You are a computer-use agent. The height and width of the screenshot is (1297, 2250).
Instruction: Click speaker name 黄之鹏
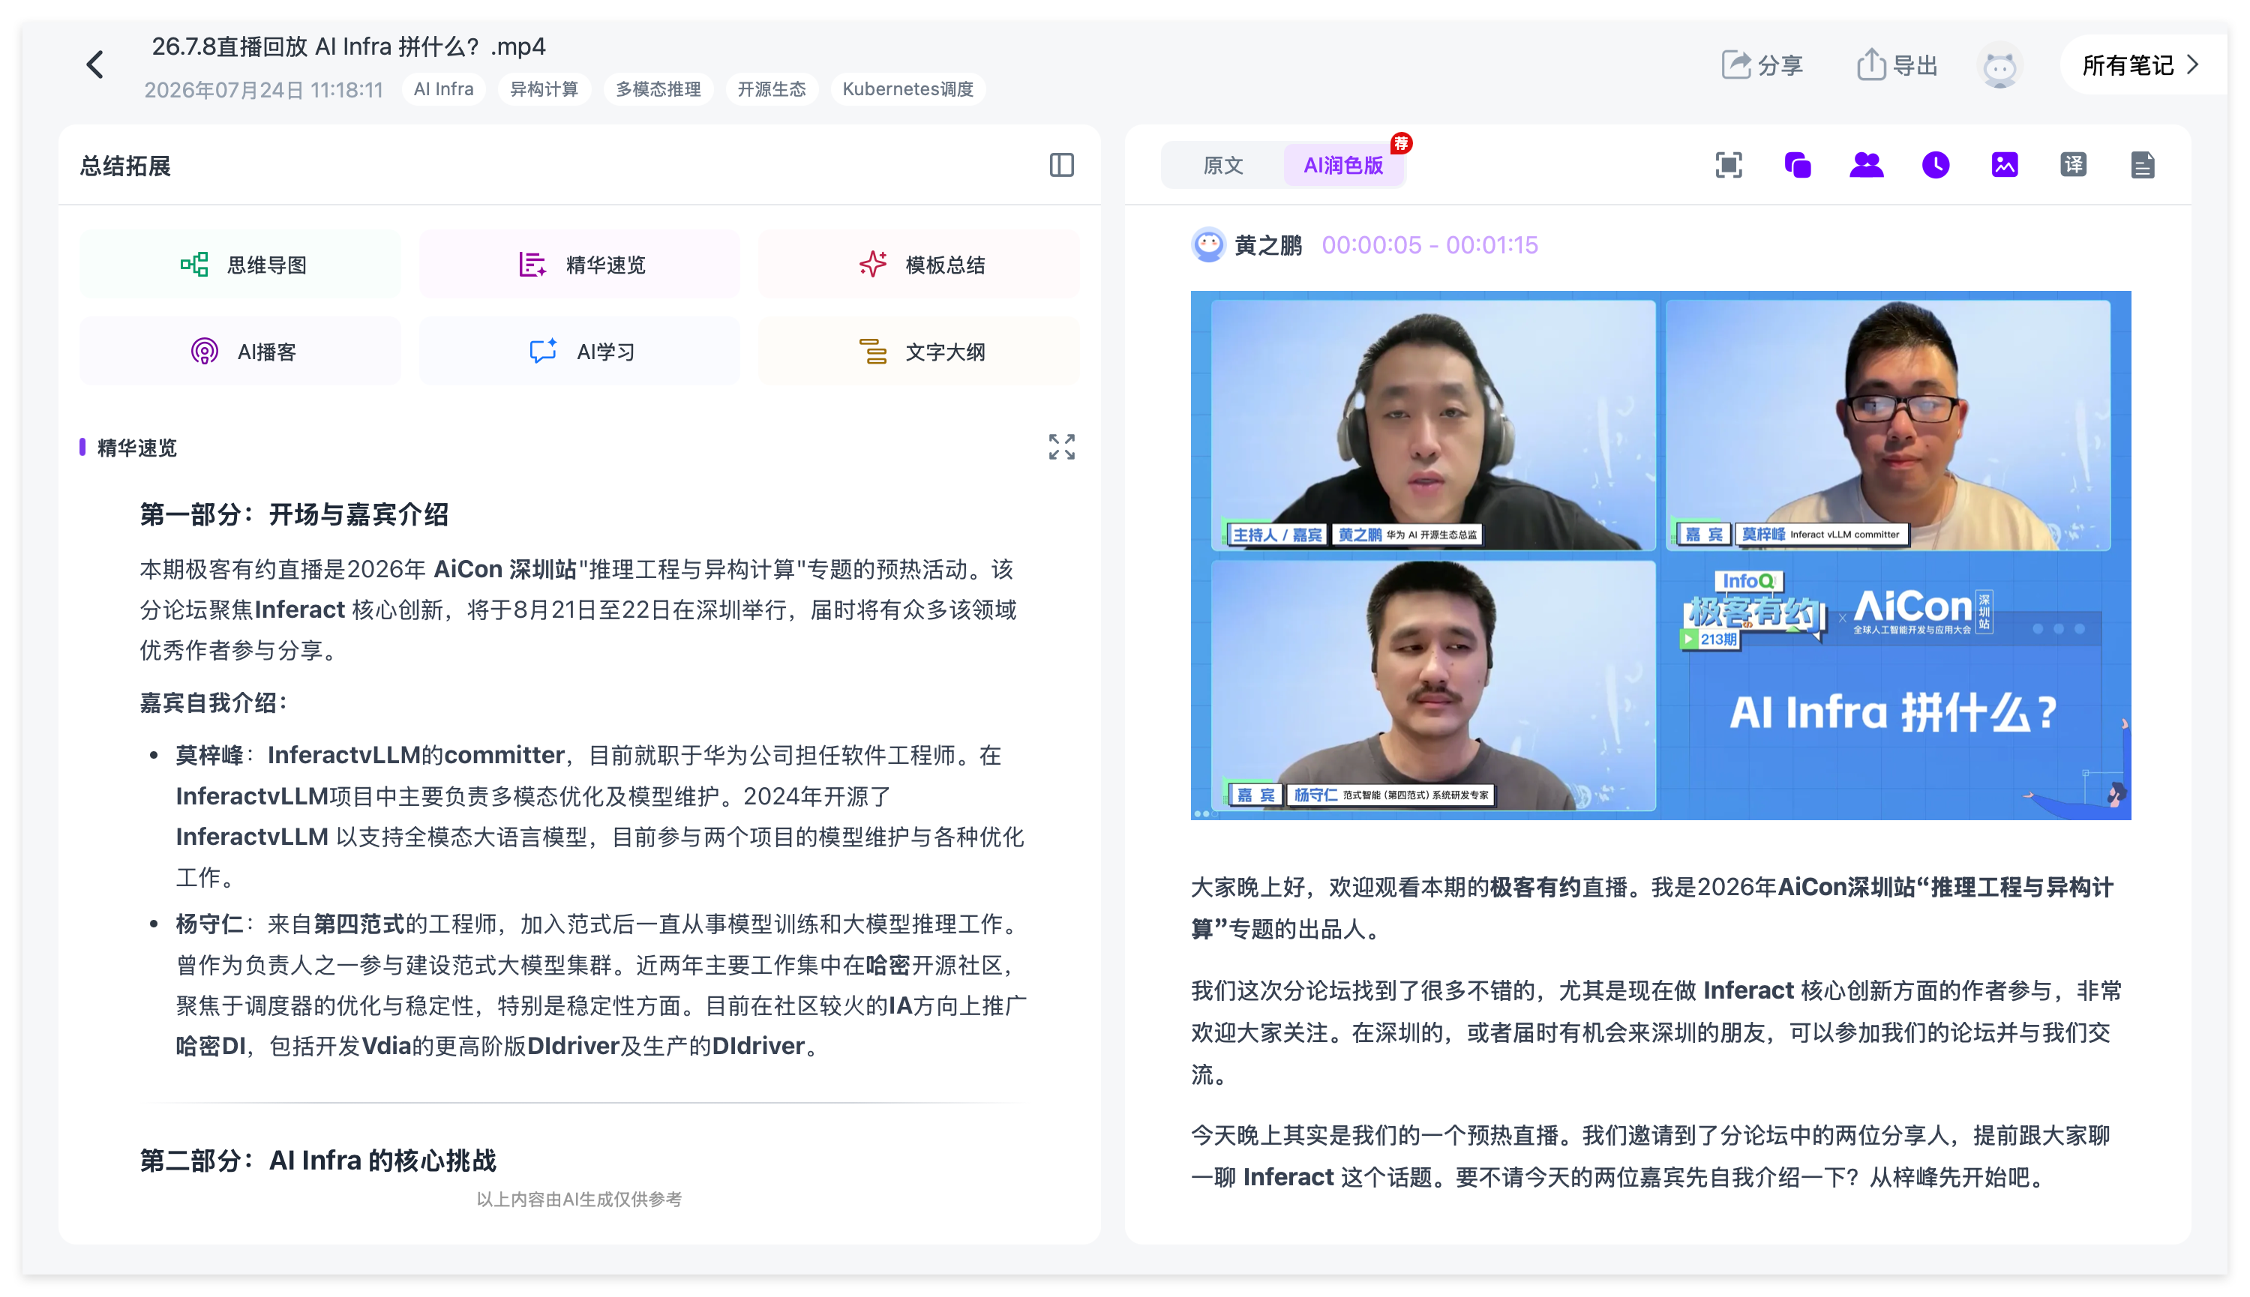(1267, 245)
